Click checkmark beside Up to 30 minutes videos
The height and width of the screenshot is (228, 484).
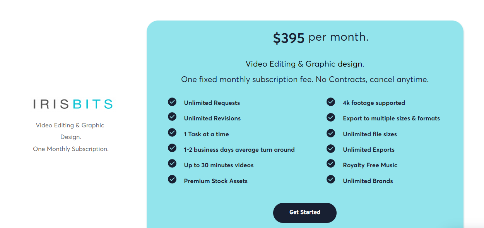pos(172,163)
